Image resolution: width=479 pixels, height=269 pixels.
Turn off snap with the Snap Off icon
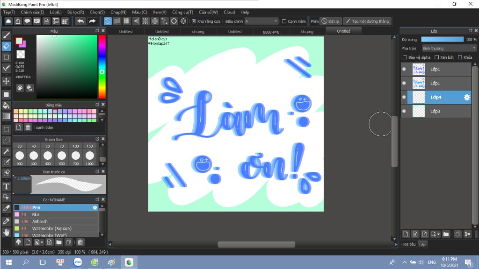click(x=108, y=21)
